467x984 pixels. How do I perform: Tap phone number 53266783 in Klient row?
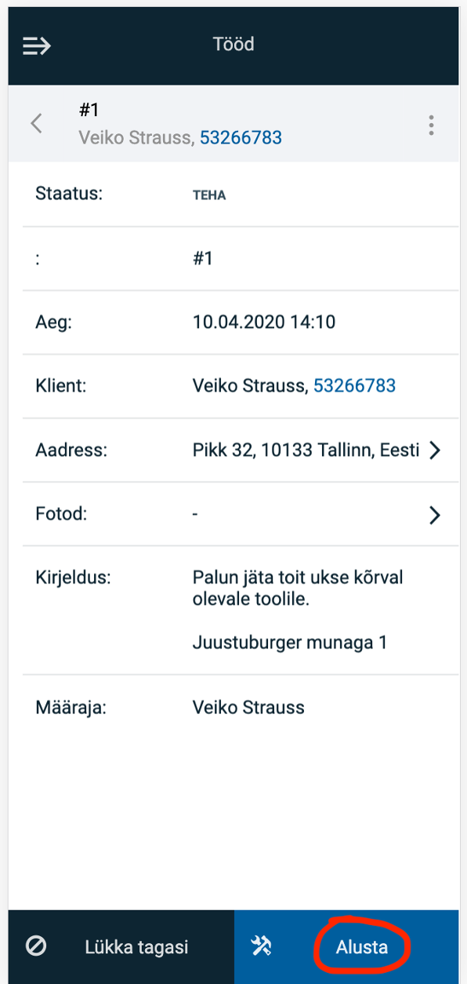355,386
